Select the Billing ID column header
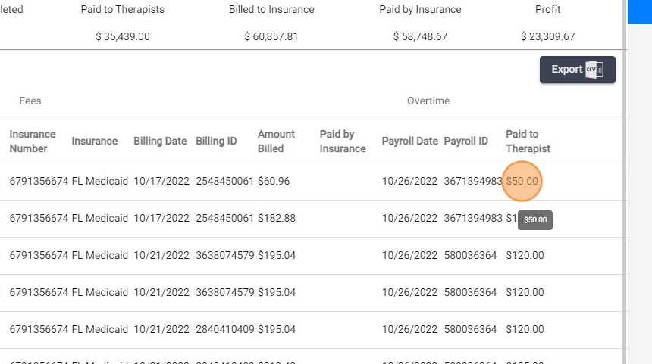 [216, 142]
